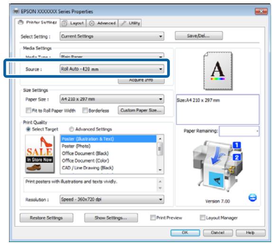Click the target list scroll up arrow

pos(160,139)
